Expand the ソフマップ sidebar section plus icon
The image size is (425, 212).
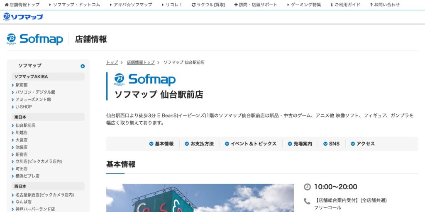coord(83,66)
